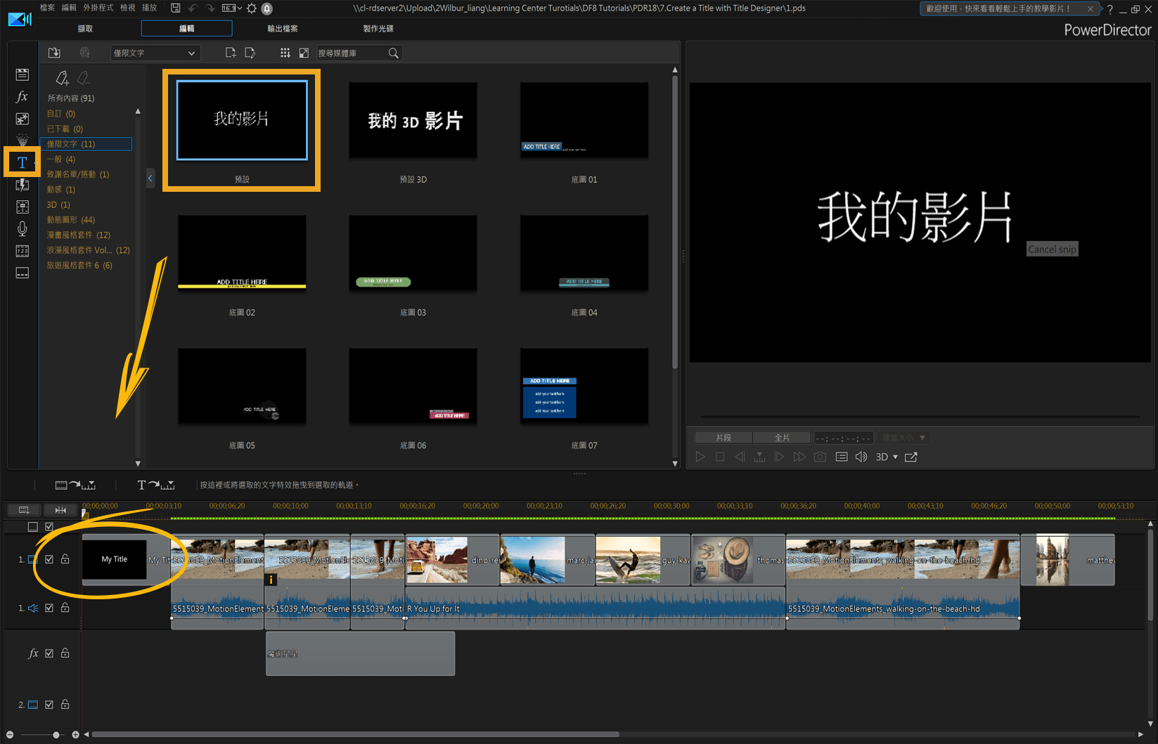This screenshot has height=744, width=1158.
Task: Open the Voice-Over Recording microphone icon
Action: 22,228
